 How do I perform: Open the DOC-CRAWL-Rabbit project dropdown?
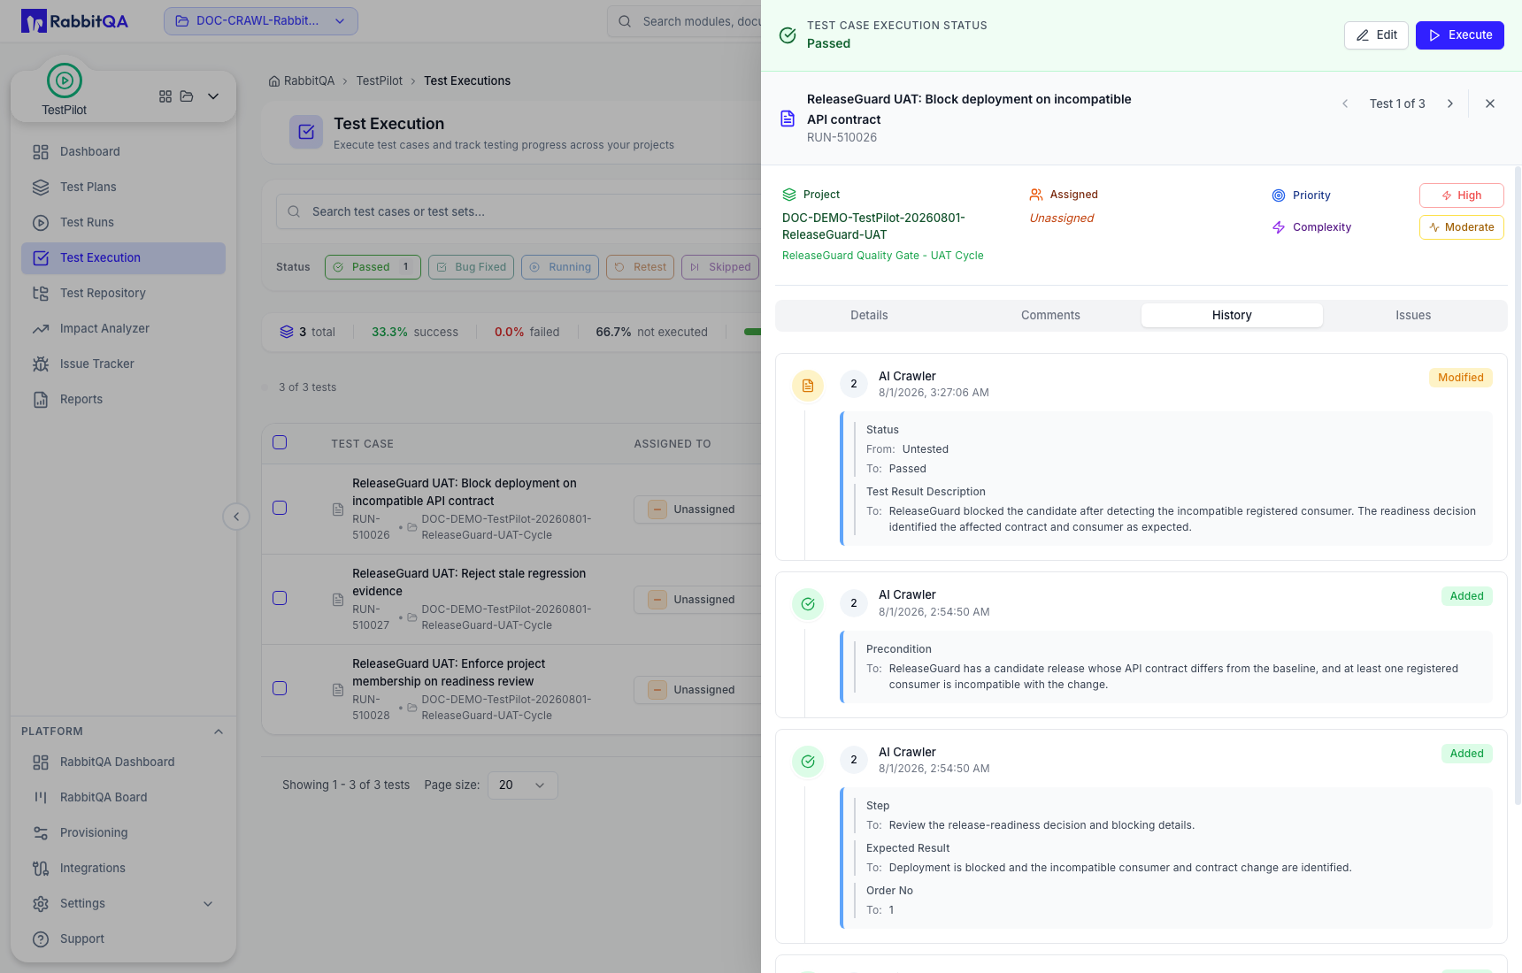261,21
